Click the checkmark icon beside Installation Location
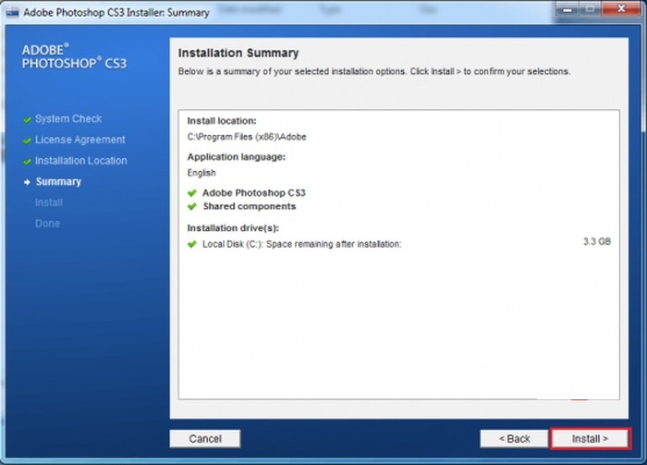 [x=28, y=161]
